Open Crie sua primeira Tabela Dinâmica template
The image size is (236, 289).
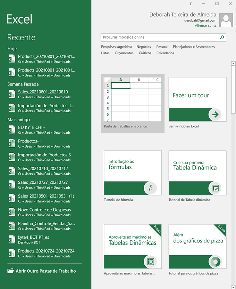pos(197,173)
